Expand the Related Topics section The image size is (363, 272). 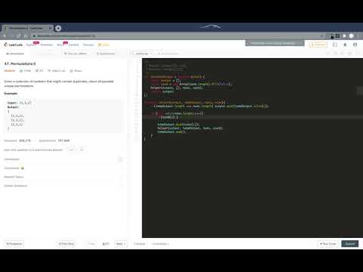(x=63, y=177)
